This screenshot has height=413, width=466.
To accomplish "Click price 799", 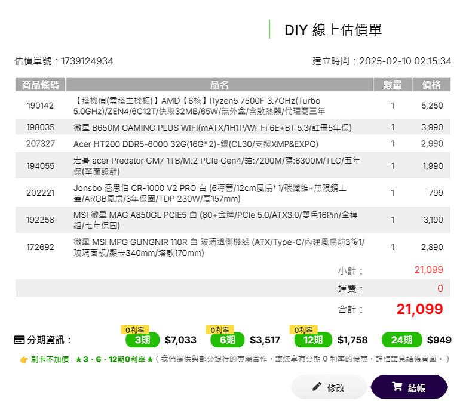I will click(436, 193).
